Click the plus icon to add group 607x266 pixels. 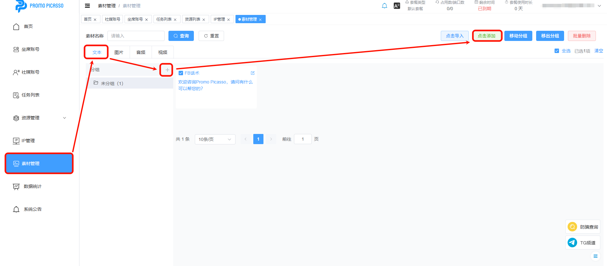167,70
